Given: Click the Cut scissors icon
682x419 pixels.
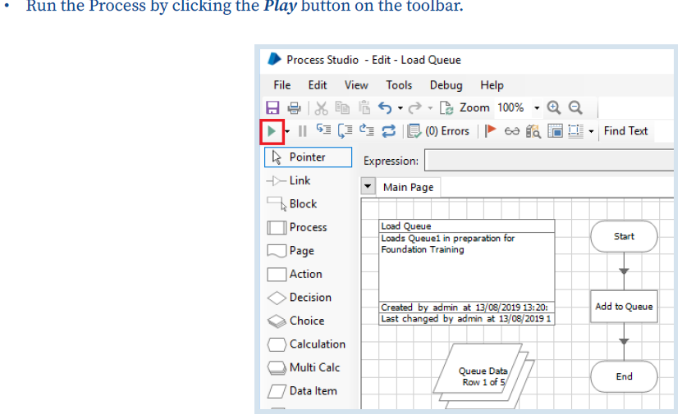Looking at the screenshot, I should pyautogui.click(x=322, y=107).
